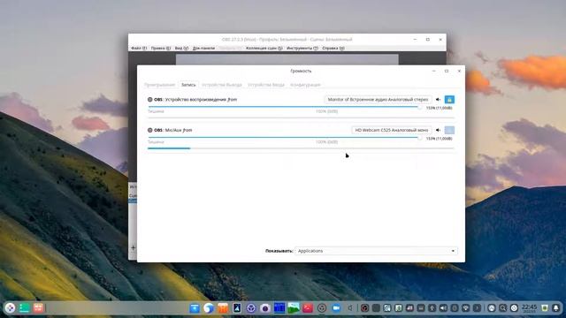Switch to the Проигрывание tab

pyautogui.click(x=159, y=85)
